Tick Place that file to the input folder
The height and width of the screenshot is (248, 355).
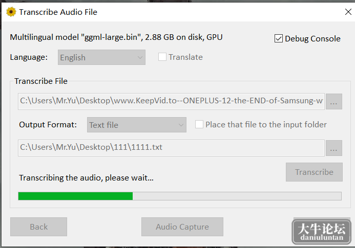pos(199,124)
